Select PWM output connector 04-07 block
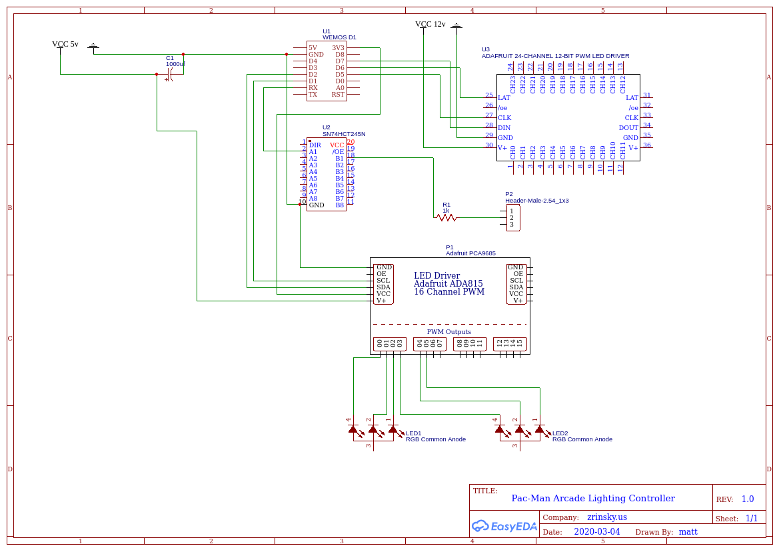 (x=430, y=344)
